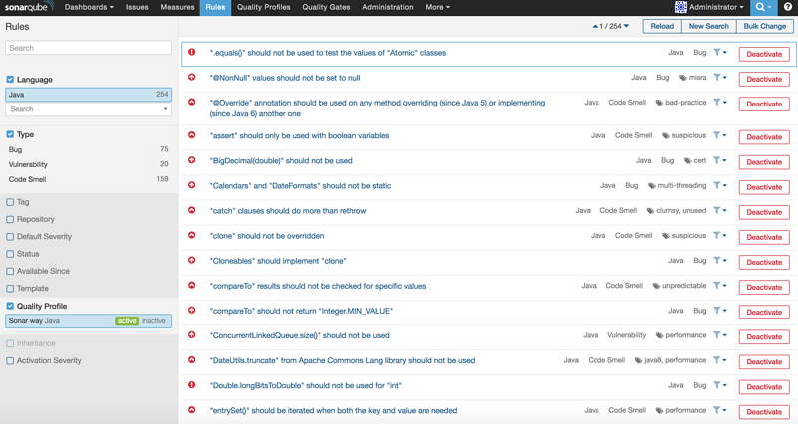
Task: Deactivate the 'compareTo' Integer.MIN_VALUE rule
Action: pos(764,312)
